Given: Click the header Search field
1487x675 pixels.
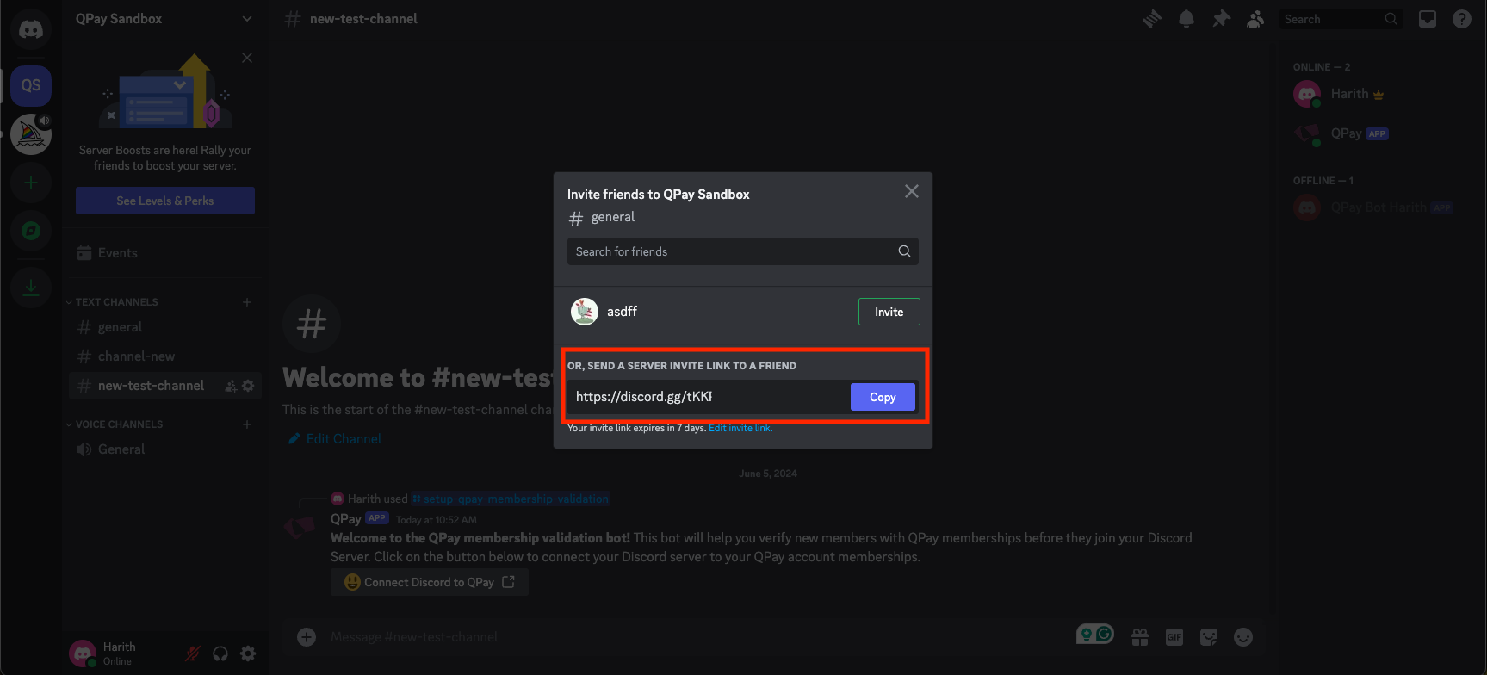Looking at the screenshot, I should (x=1340, y=19).
